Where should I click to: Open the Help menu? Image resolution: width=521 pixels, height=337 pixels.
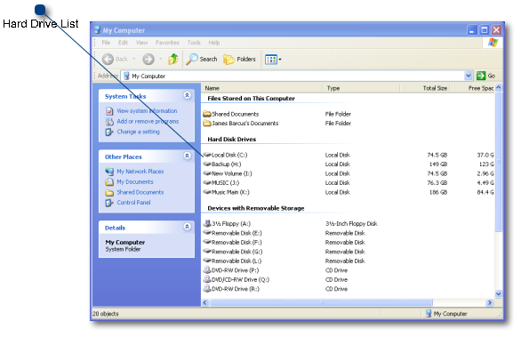point(214,43)
